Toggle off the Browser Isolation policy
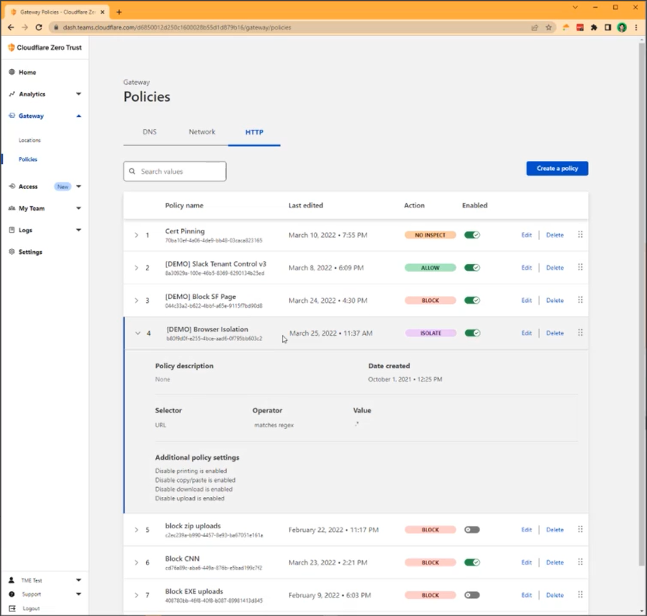The image size is (647, 616). [472, 333]
